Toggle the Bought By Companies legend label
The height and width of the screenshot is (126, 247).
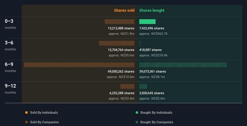pyautogui.click(x=157, y=122)
